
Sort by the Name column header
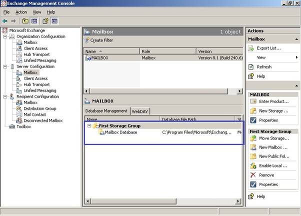[111, 51]
